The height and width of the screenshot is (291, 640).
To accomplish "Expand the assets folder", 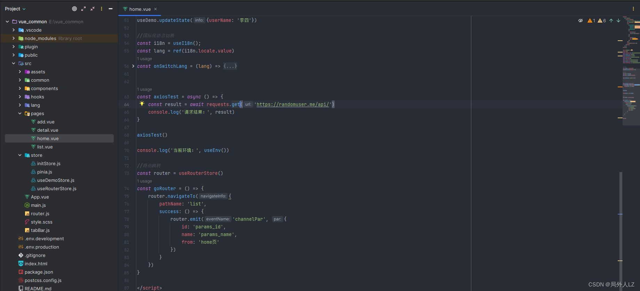I will click(x=20, y=72).
